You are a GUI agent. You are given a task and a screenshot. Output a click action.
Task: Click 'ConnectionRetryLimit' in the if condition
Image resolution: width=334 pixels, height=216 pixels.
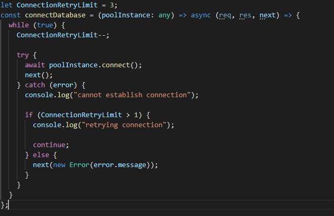tap(81, 115)
